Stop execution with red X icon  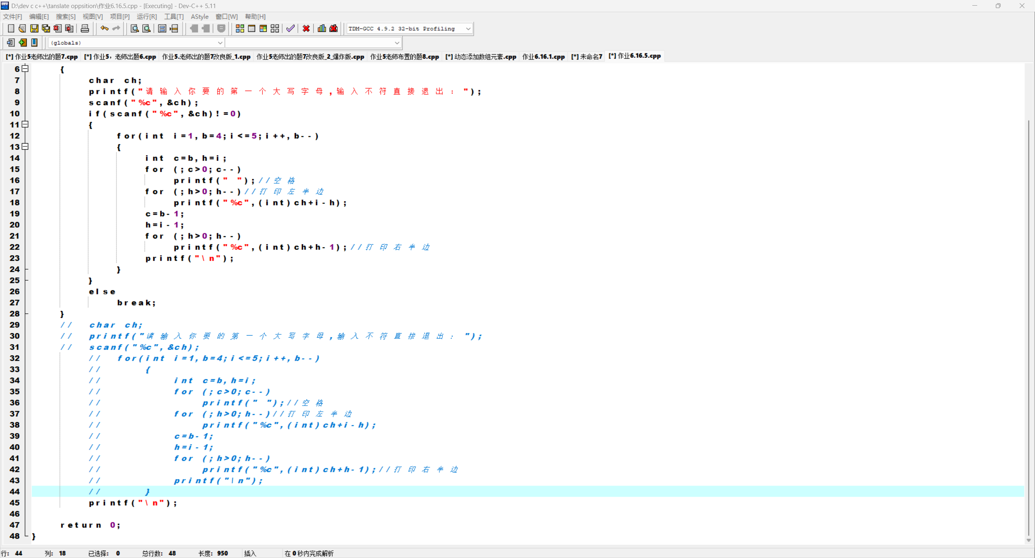click(x=306, y=28)
